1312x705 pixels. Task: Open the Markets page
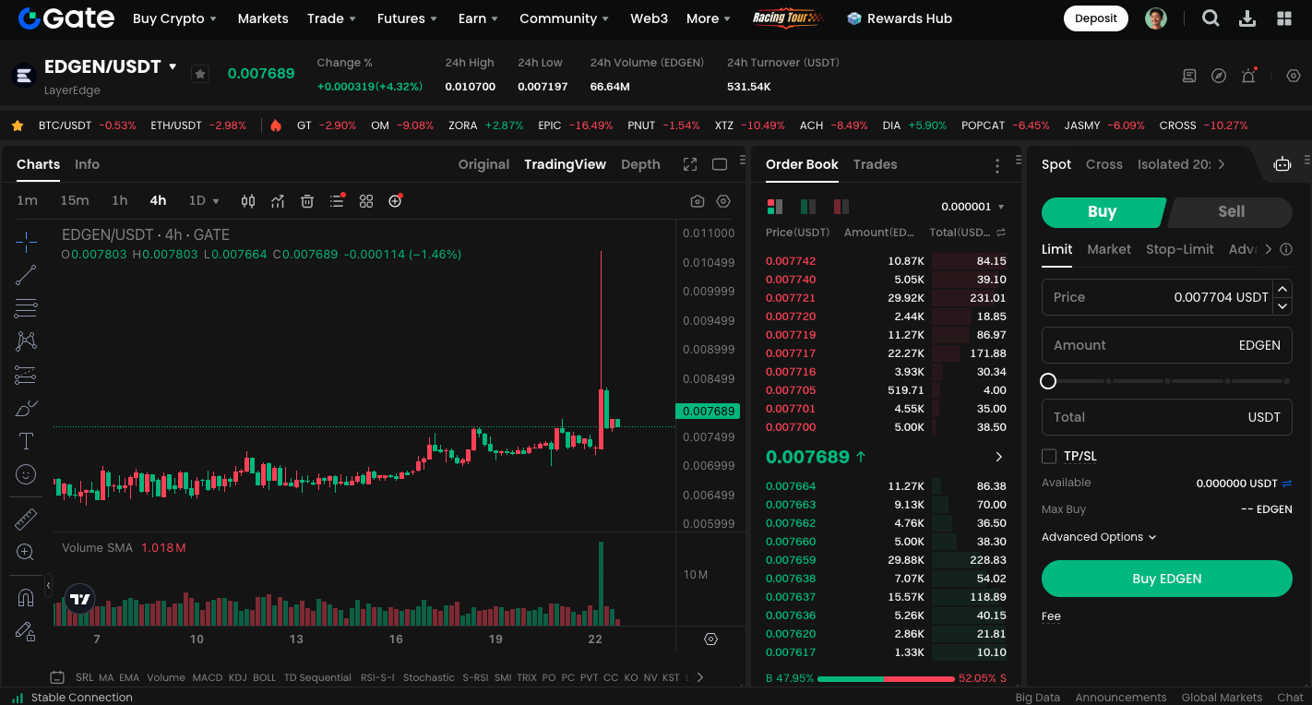[263, 18]
